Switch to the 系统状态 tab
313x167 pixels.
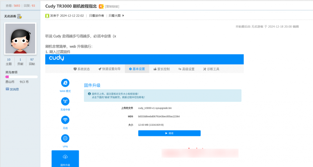82,69
